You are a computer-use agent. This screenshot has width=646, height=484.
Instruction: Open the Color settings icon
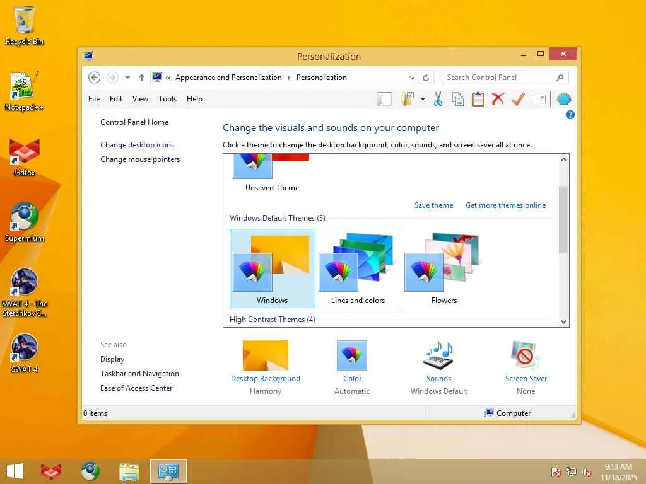click(x=352, y=355)
